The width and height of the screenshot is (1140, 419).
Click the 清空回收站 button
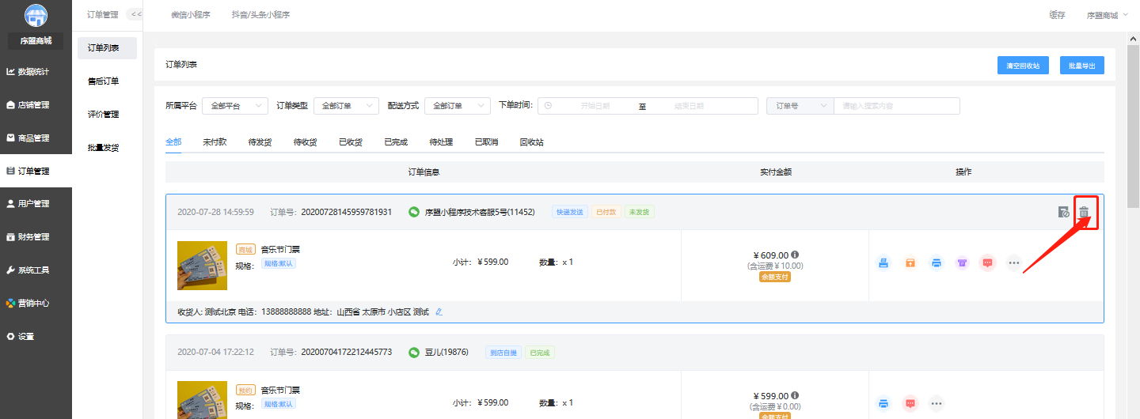click(1023, 66)
